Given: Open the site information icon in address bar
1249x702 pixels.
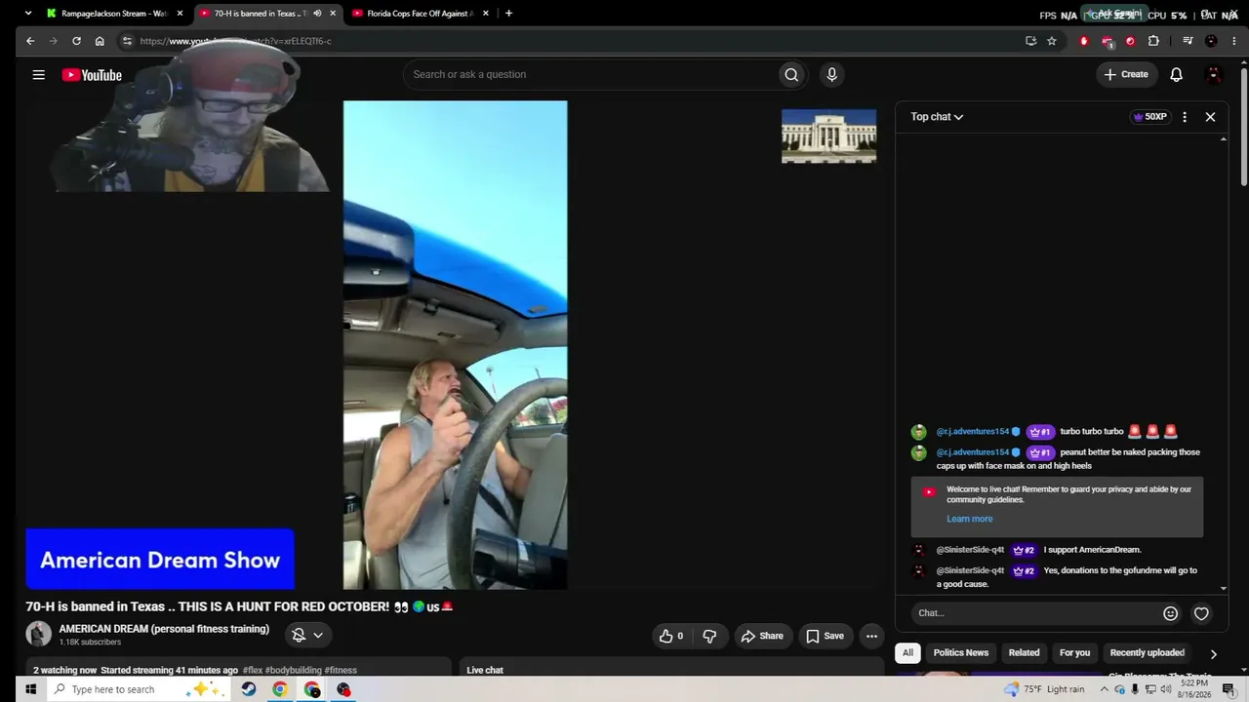Looking at the screenshot, I should point(127,41).
